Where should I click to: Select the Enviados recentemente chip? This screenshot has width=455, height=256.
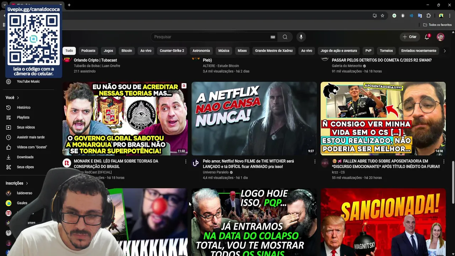419,51
